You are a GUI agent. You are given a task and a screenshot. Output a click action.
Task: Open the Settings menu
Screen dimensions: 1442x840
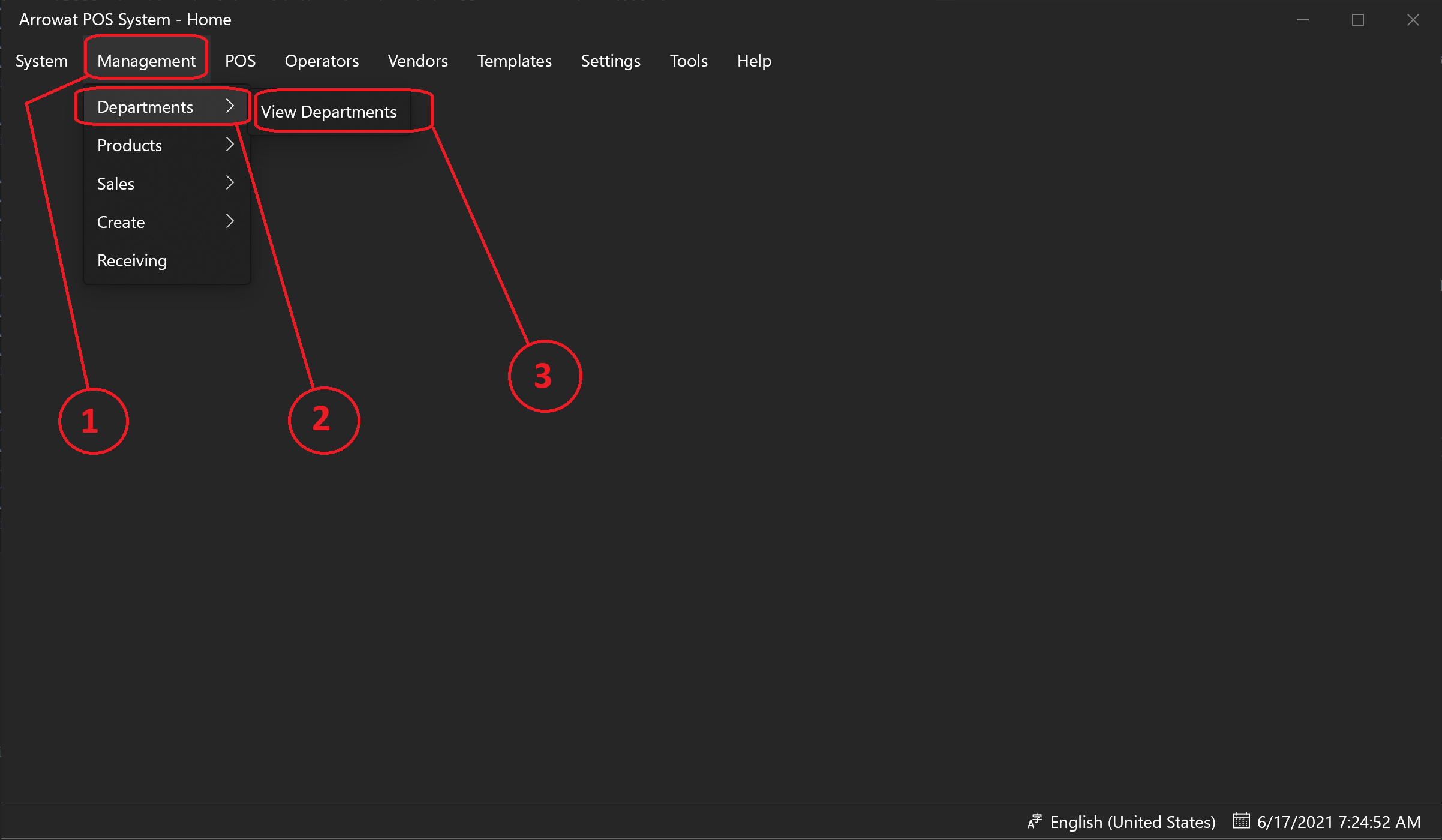(x=611, y=60)
